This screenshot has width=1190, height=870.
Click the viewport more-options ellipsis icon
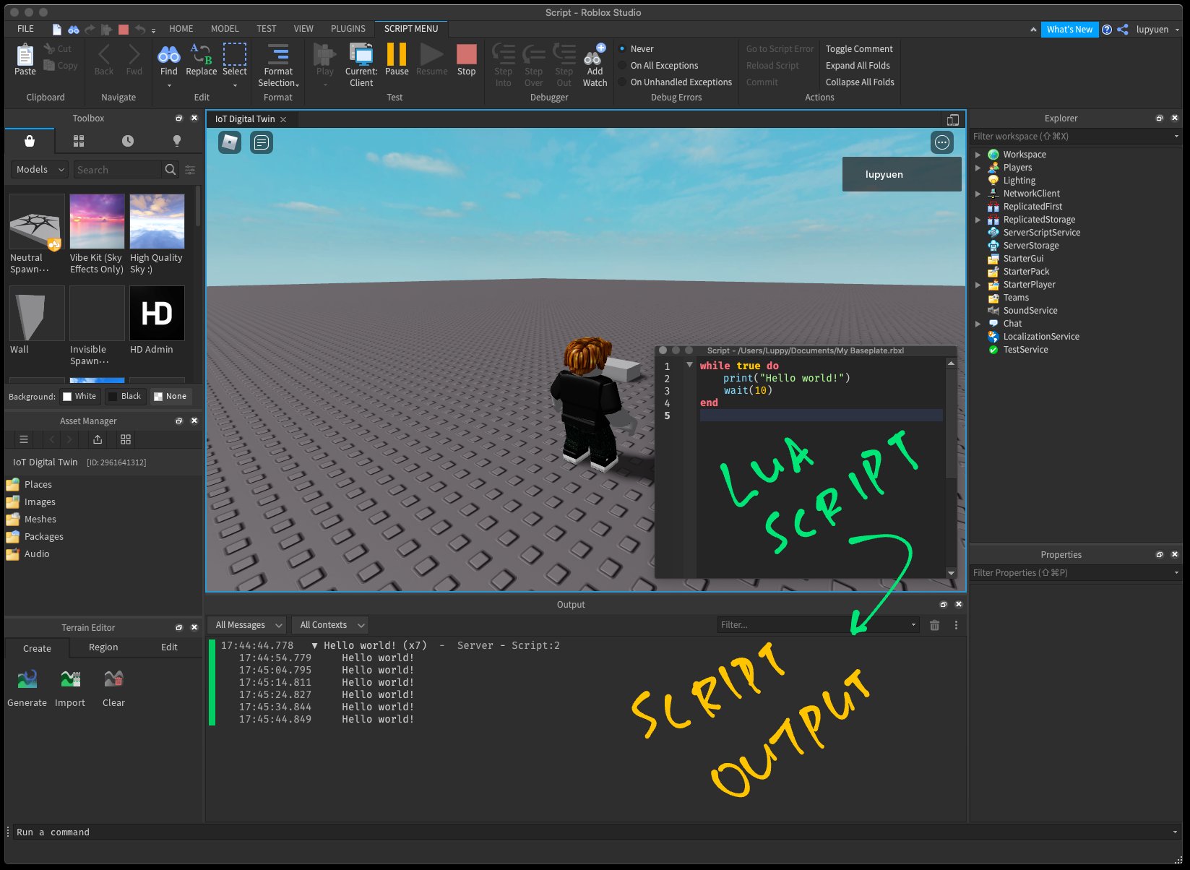[x=942, y=142]
